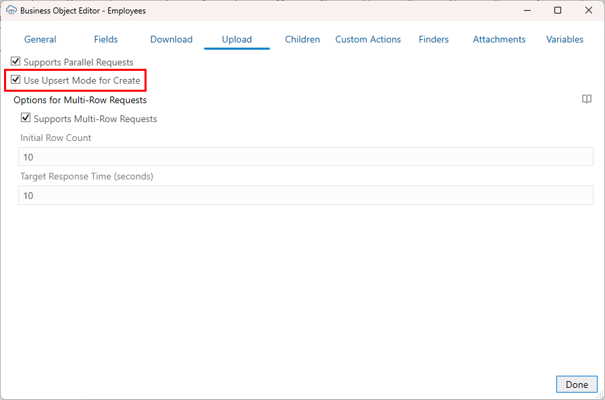
Task: Switch to the Finders tab
Action: [x=433, y=39]
